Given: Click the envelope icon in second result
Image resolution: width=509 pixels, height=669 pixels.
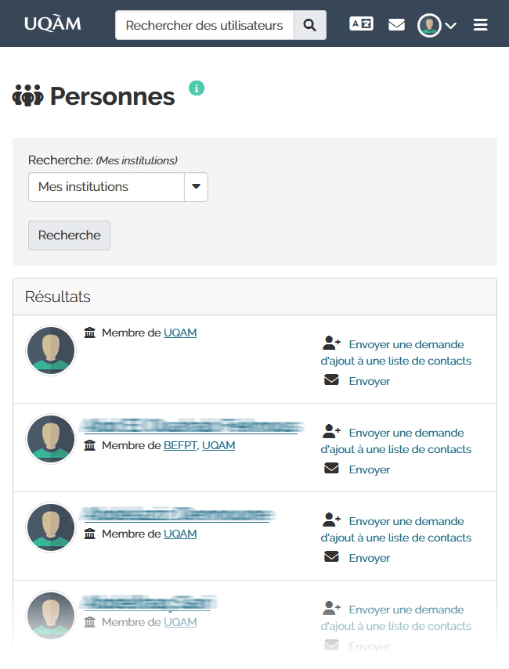Looking at the screenshot, I should coord(331,469).
